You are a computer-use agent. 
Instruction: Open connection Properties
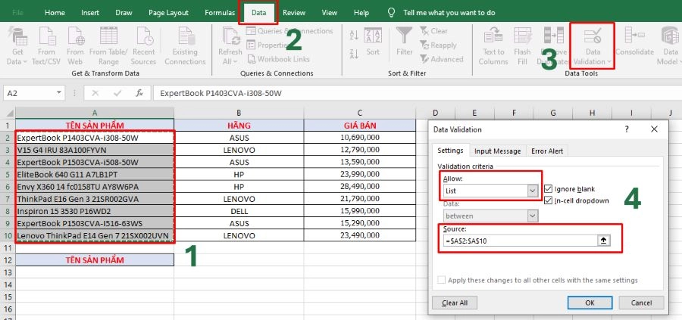(267, 45)
